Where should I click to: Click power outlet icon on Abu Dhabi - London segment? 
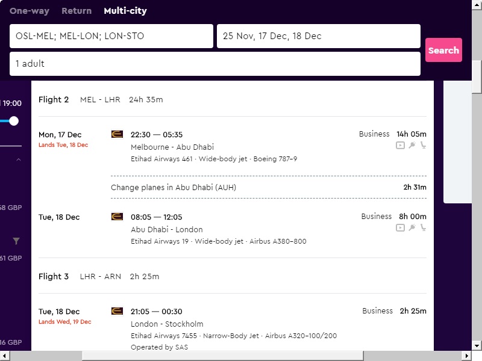[412, 227]
